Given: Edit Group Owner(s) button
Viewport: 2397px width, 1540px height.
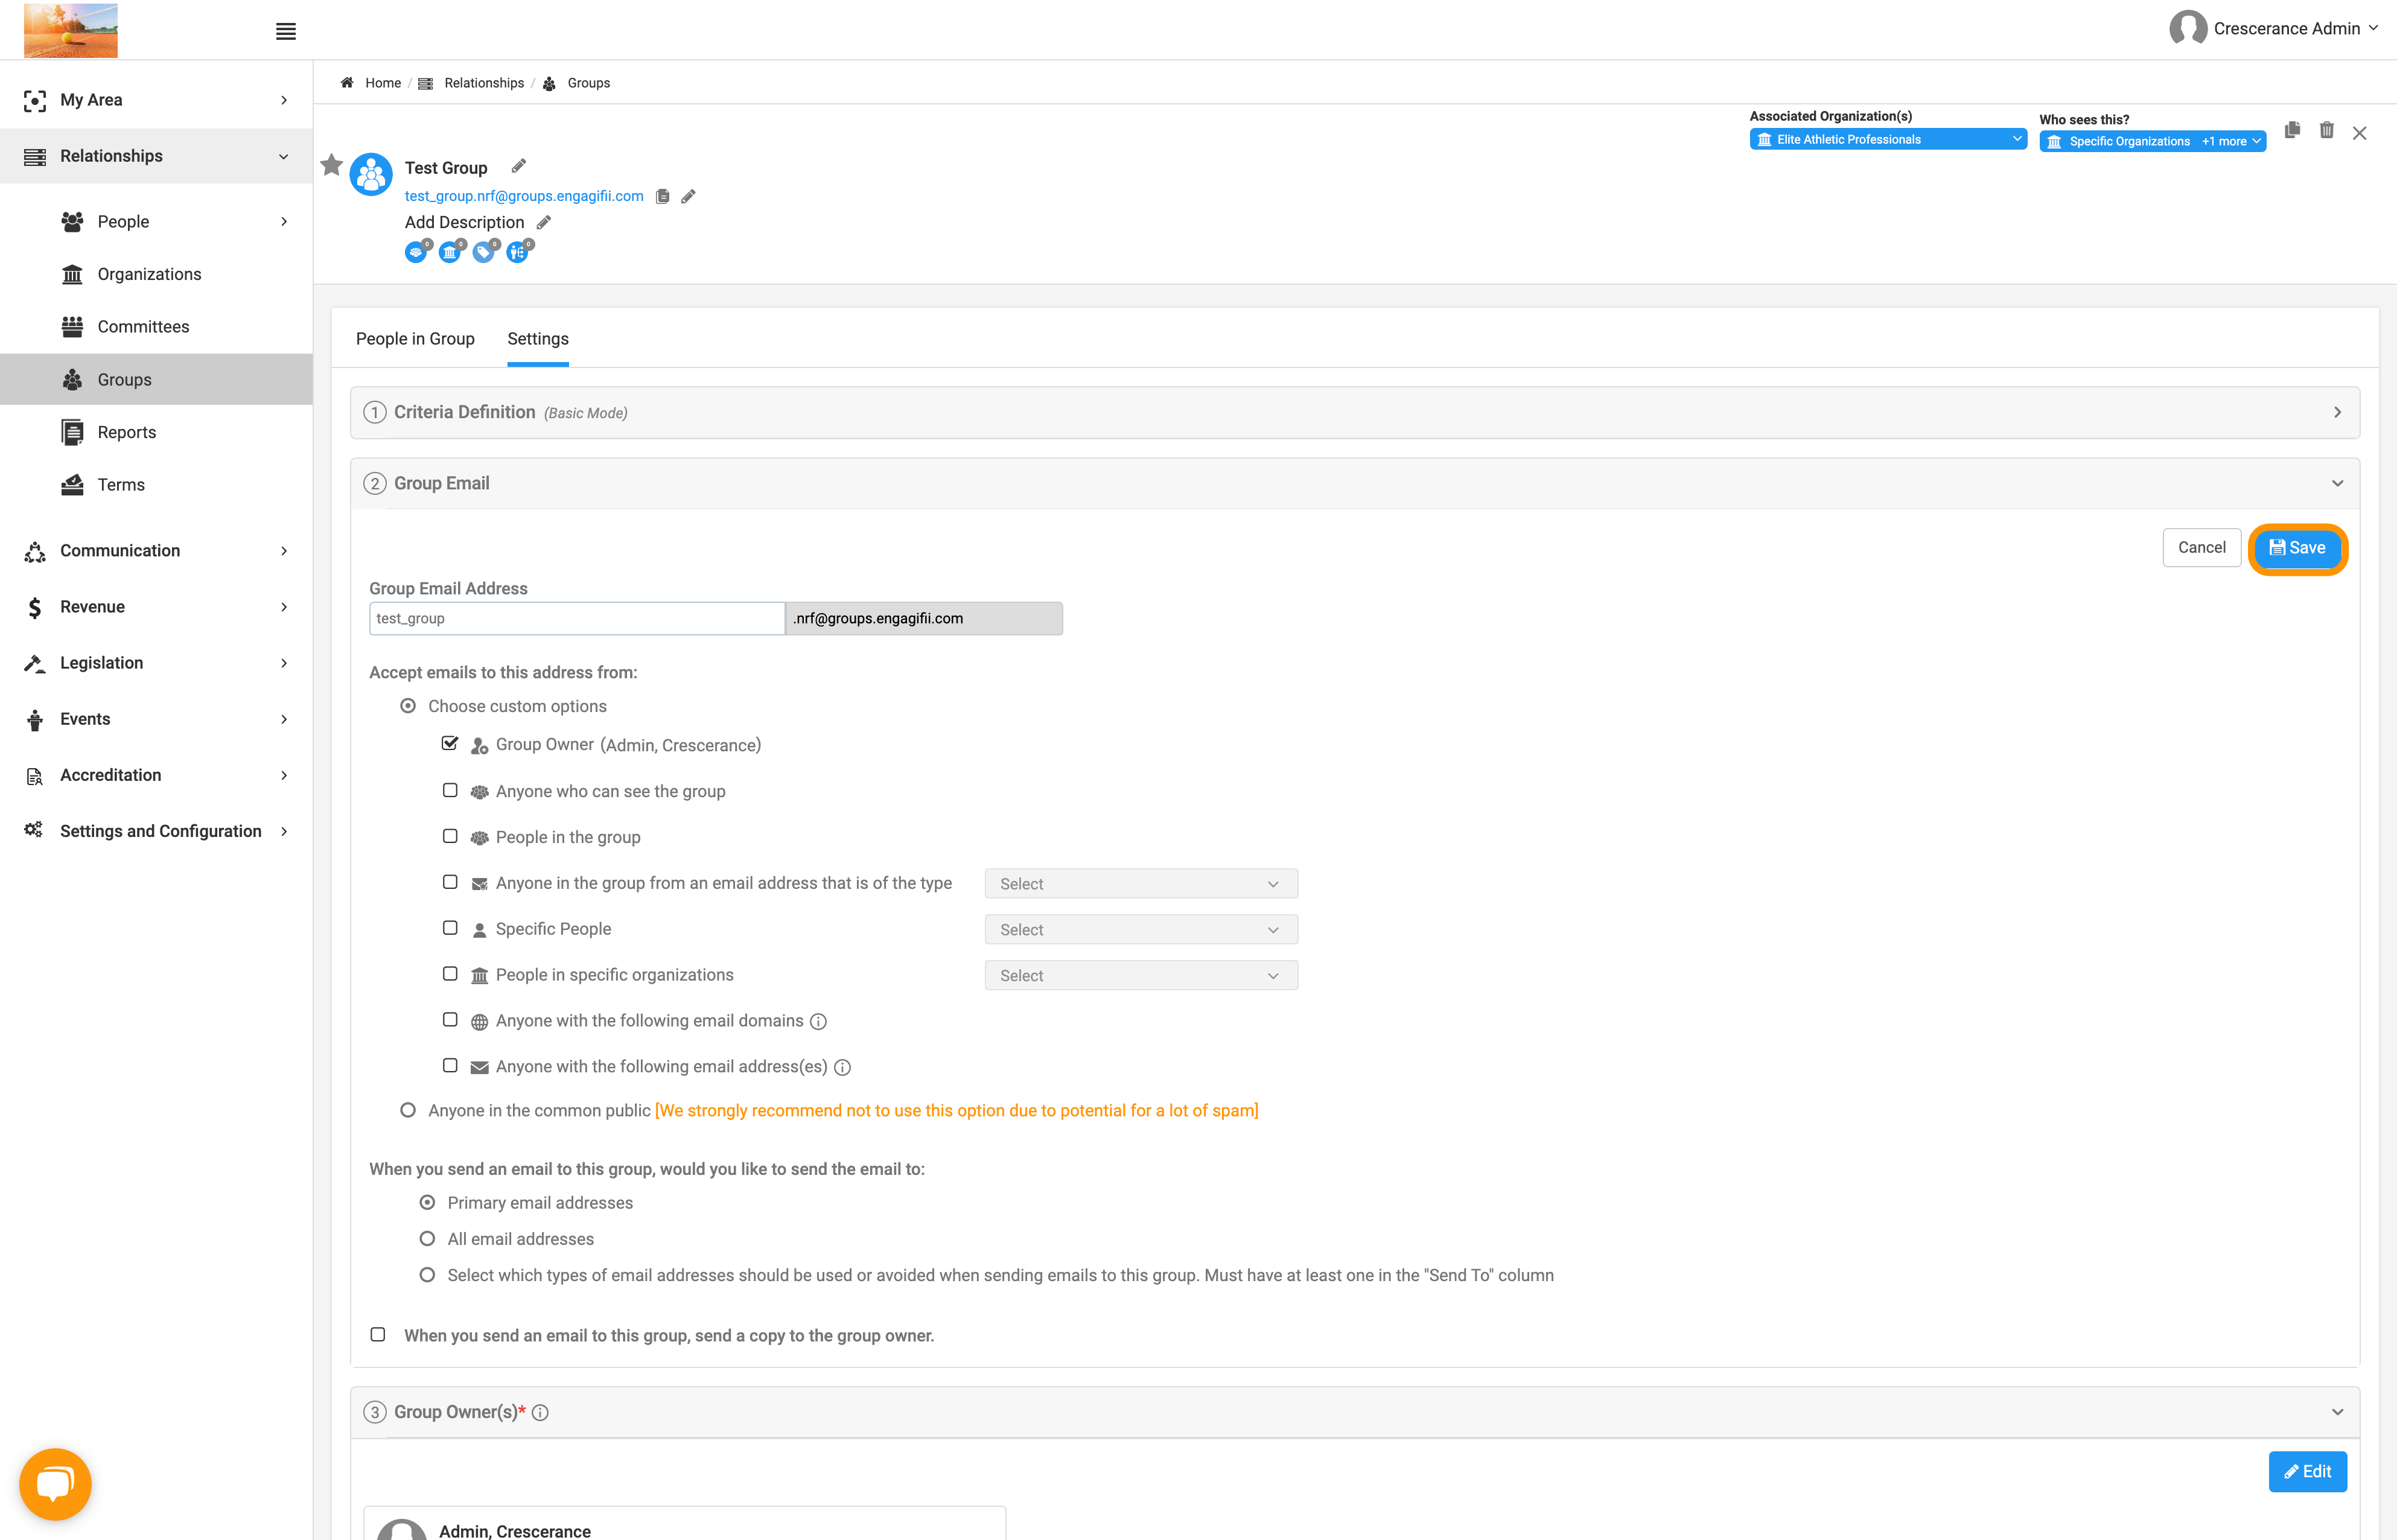Looking at the screenshot, I should 2307,1471.
